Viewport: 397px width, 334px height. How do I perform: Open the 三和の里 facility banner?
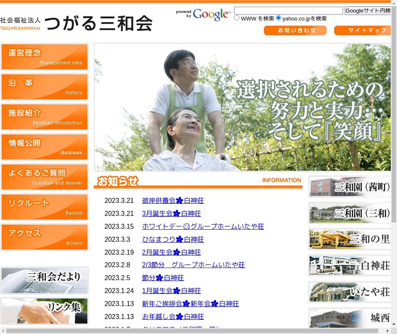click(x=350, y=239)
